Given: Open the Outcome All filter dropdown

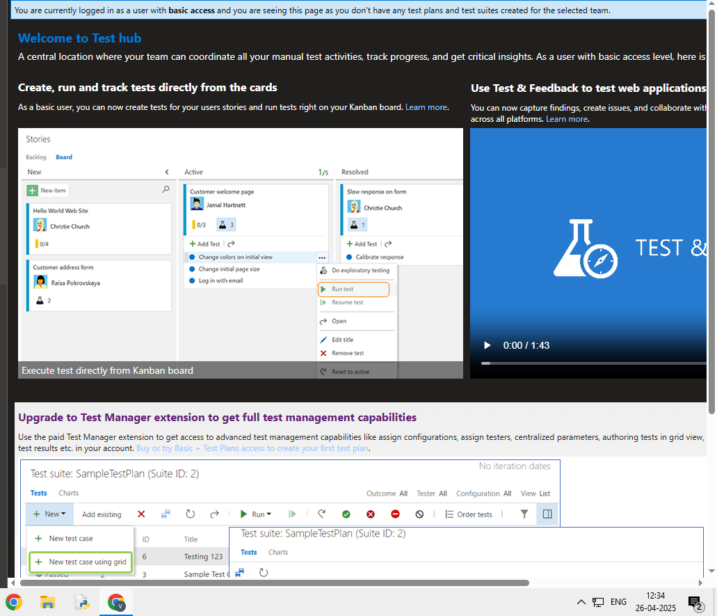Looking at the screenshot, I should (x=387, y=493).
